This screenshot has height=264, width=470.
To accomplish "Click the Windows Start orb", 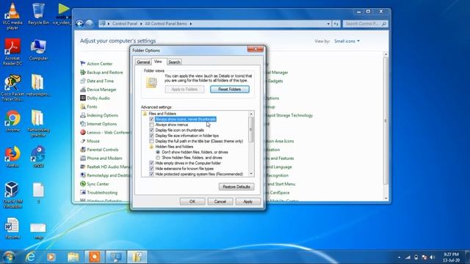I will pos(9,257).
